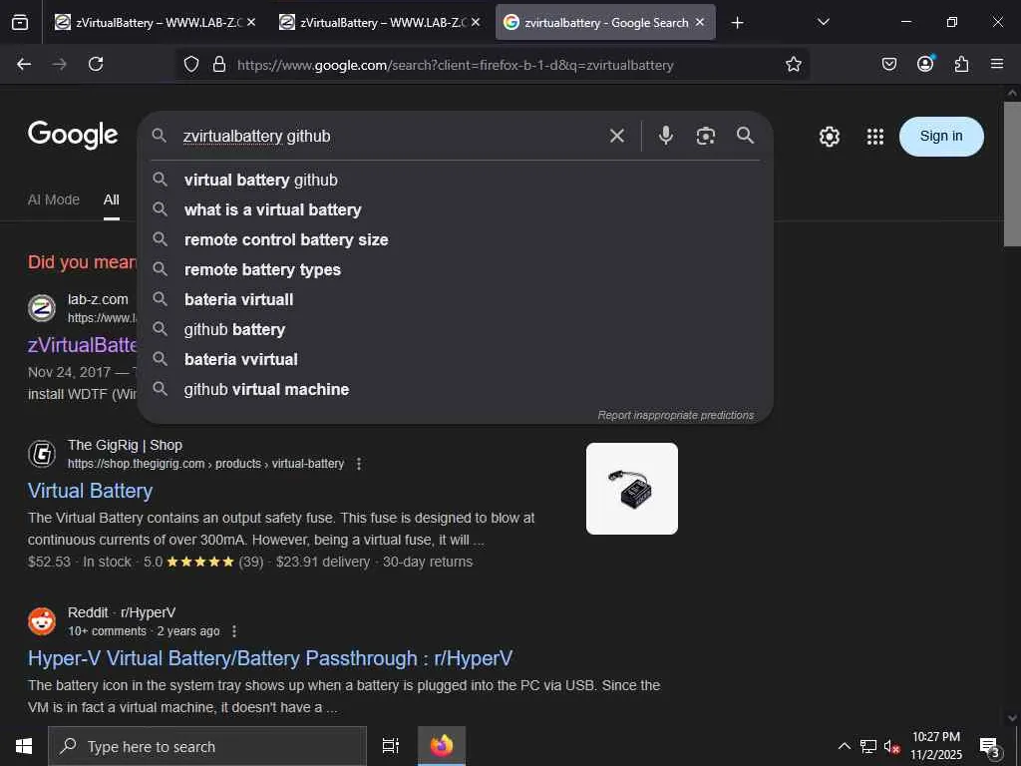The height and width of the screenshot is (766, 1021).
Task: Click the Virtual Battery product thumbnail
Action: (631, 489)
